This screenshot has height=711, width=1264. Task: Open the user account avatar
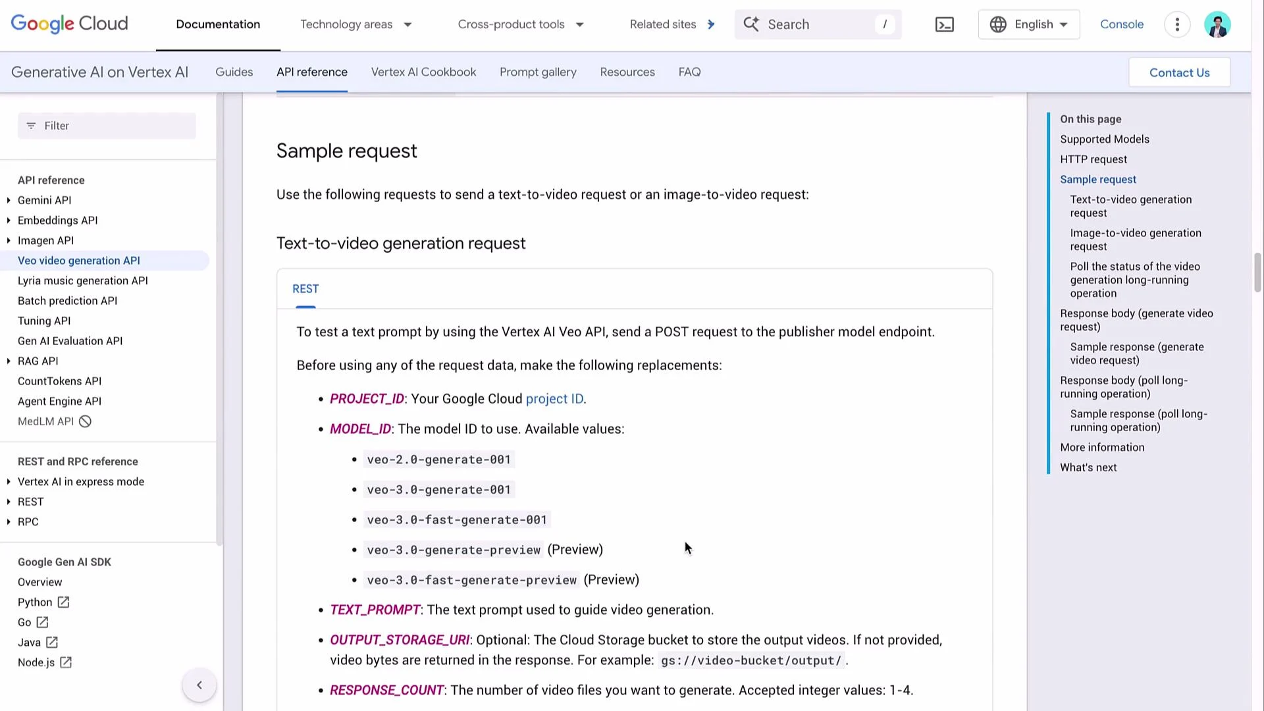coord(1217,25)
